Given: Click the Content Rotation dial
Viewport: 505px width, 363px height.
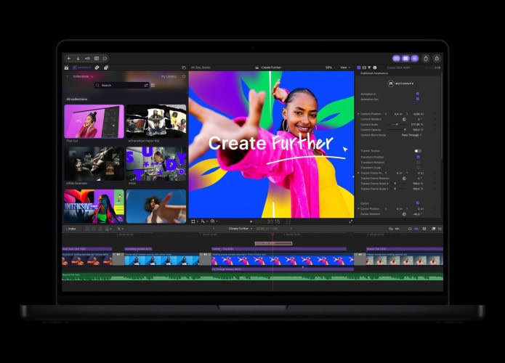Looking at the screenshot, I should 404,119.
